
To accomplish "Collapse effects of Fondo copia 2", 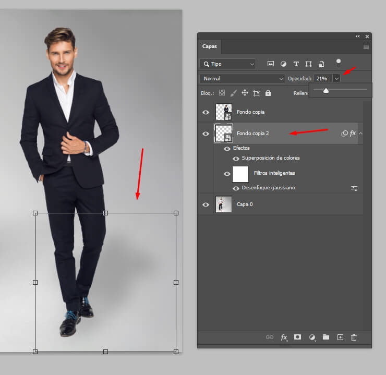I will point(360,133).
